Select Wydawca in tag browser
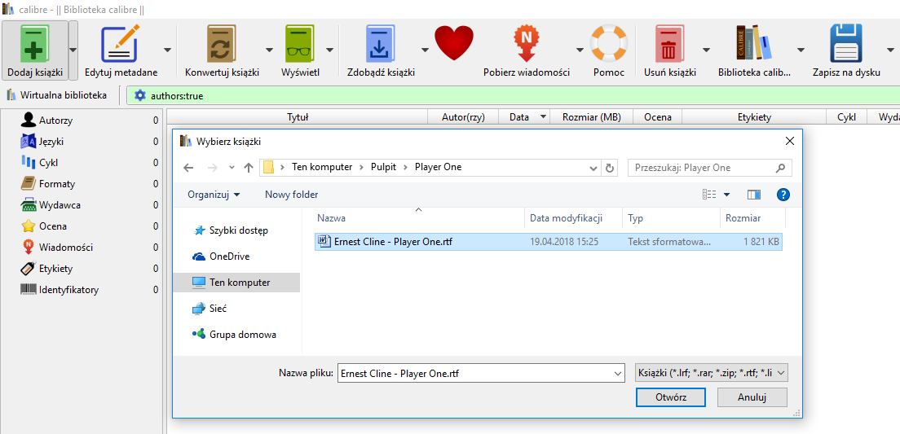 60,205
